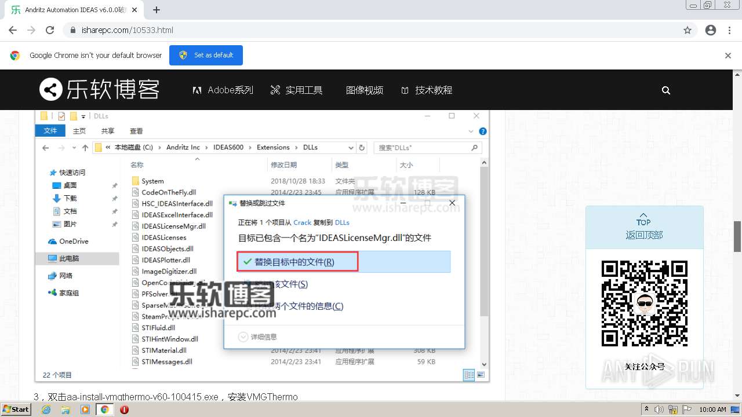Open the 图像视频 menu item
This screenshot has width=742, height=417.
[365, 90]
